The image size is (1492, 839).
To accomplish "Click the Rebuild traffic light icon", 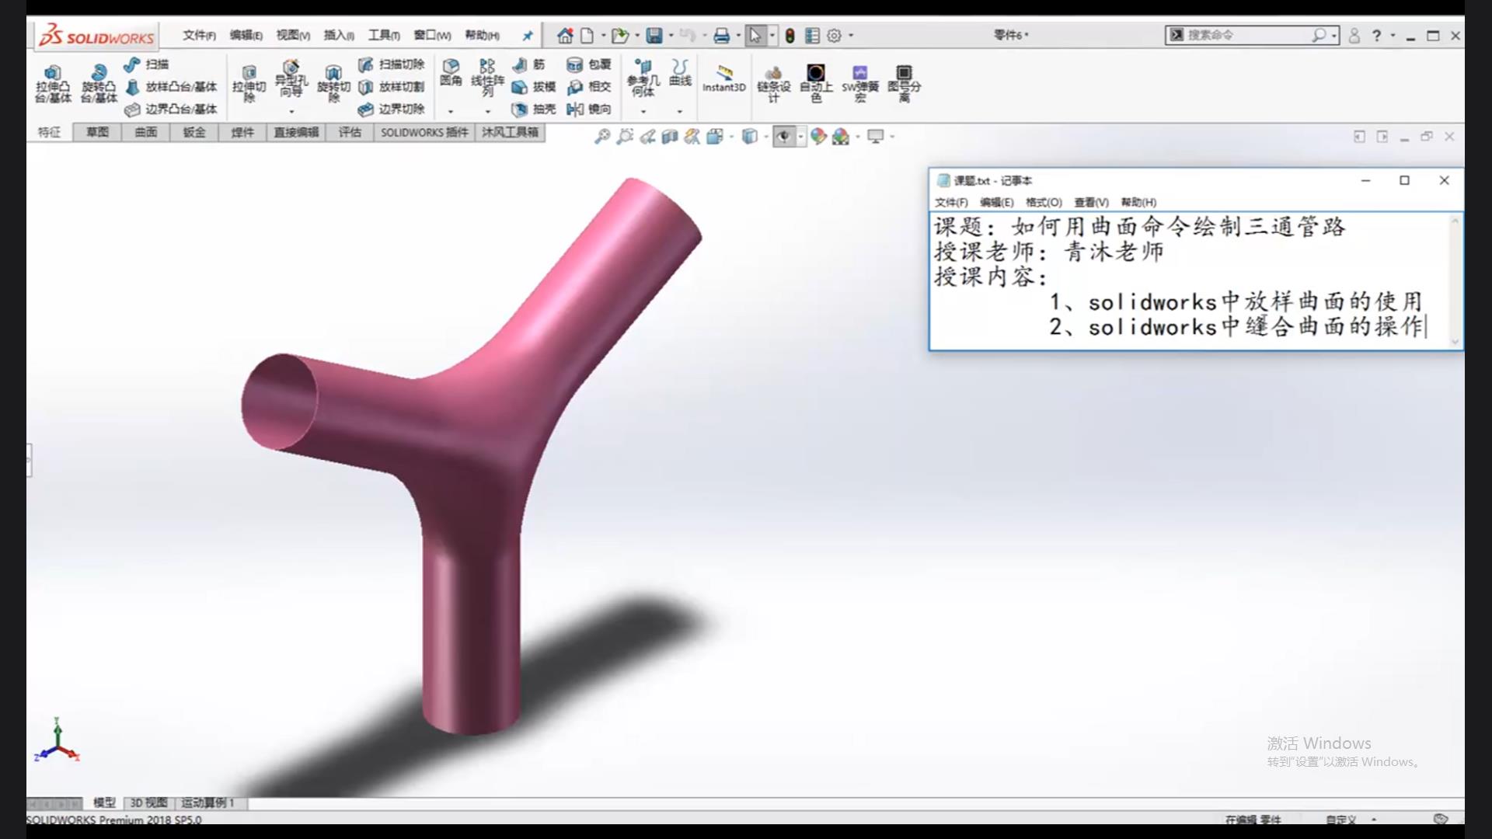I will pos(790,36).
